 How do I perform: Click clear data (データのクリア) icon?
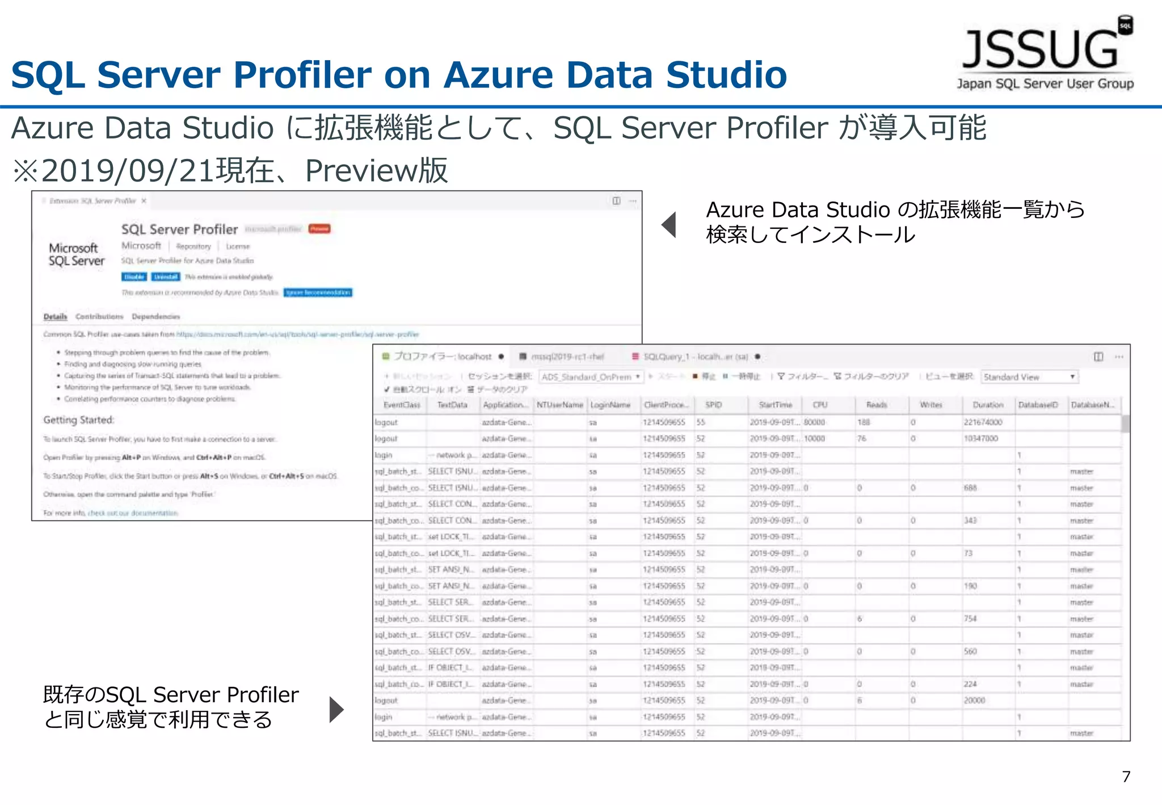tap(470, 389)
